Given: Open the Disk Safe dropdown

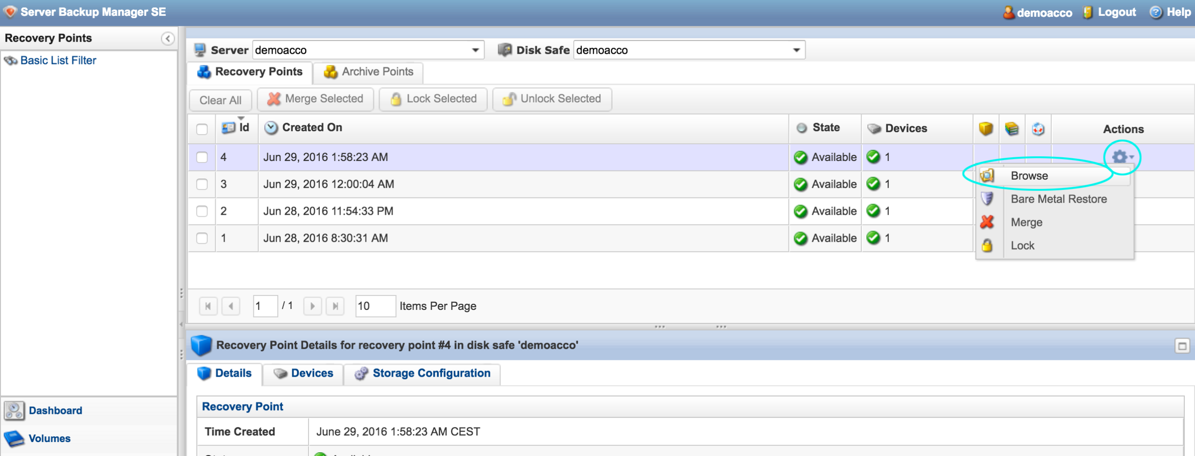Looking at the screenshot, I should 796,50.
